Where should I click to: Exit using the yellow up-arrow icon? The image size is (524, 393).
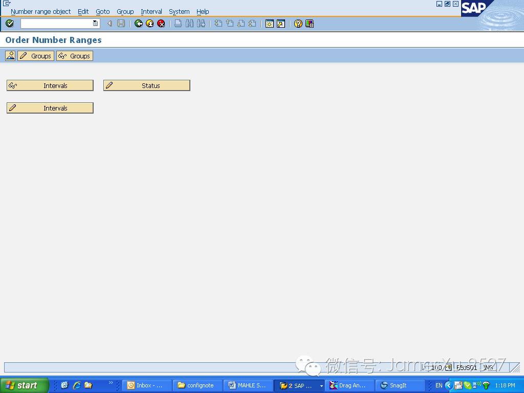[x=150, y=24]
